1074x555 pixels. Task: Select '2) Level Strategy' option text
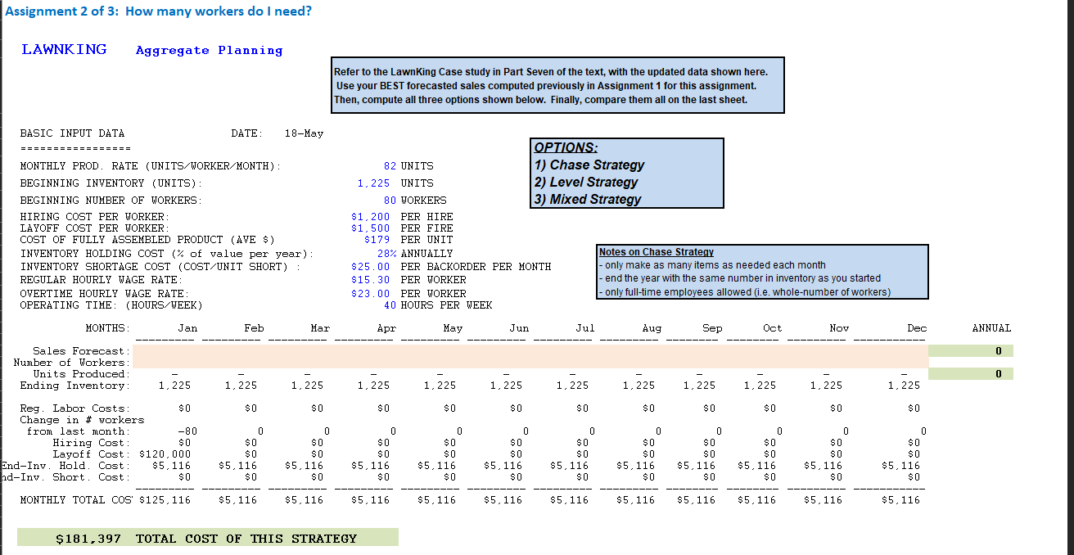585,182
